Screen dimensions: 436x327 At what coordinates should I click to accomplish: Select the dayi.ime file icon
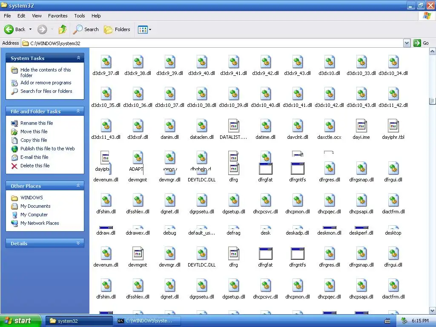(361, 126)
